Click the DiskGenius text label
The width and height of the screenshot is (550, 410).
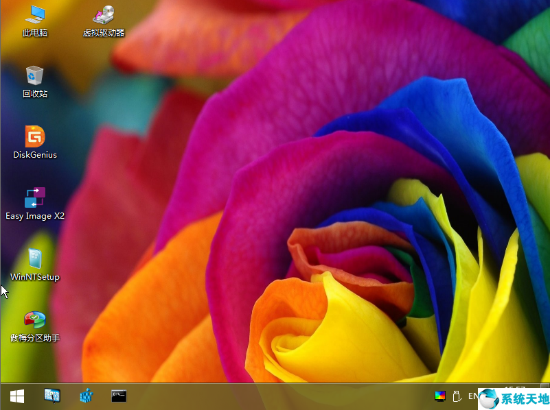[x=35, y=155]
